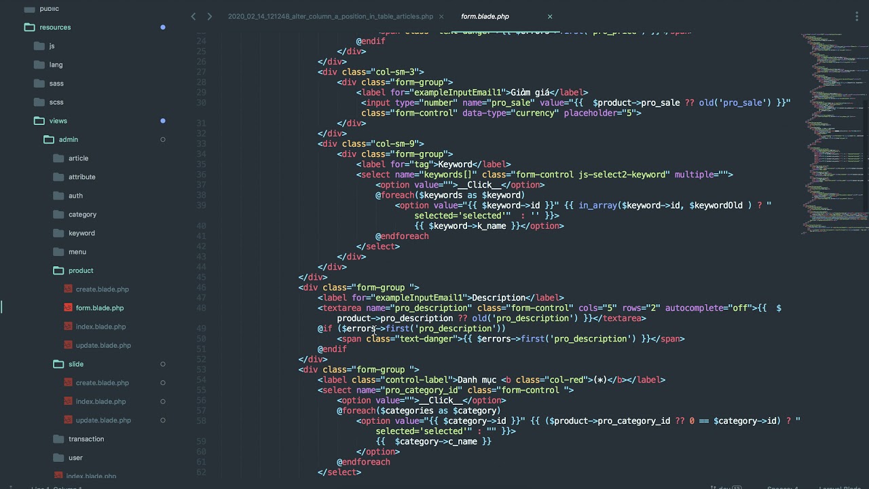The image size is (869, 489).
Task: Select the form.blade.php editor tab
Action: tap(485, 16)
